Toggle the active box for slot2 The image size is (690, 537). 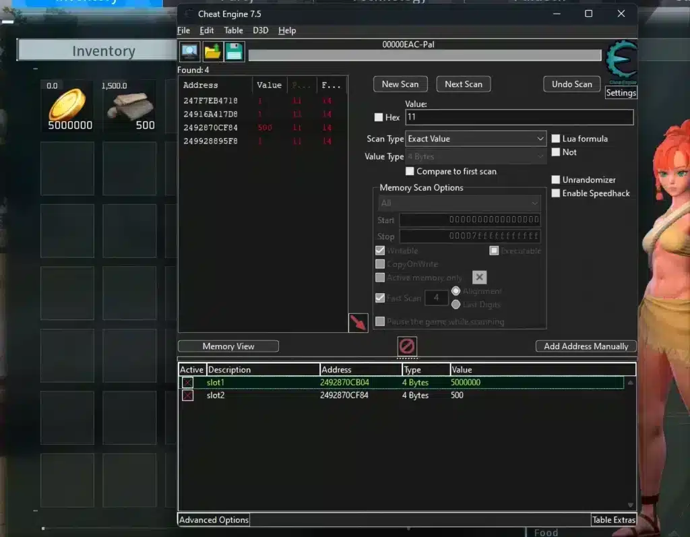pyautogui.click(x=187, y=396)
